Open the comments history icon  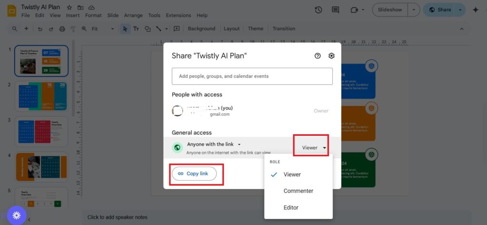[335, 10]
